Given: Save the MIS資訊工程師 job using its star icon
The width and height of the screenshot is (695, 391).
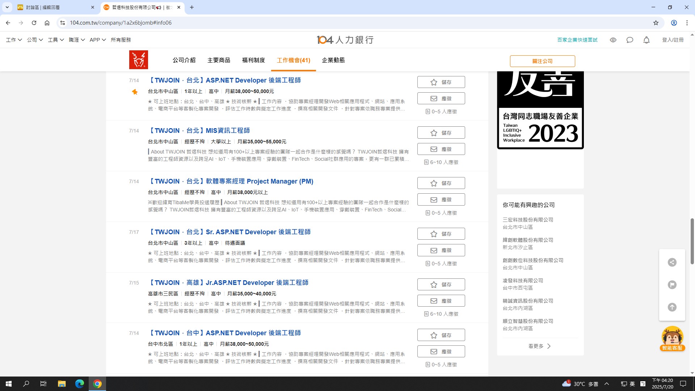Looking at the screenshot, I should [434, 133].
